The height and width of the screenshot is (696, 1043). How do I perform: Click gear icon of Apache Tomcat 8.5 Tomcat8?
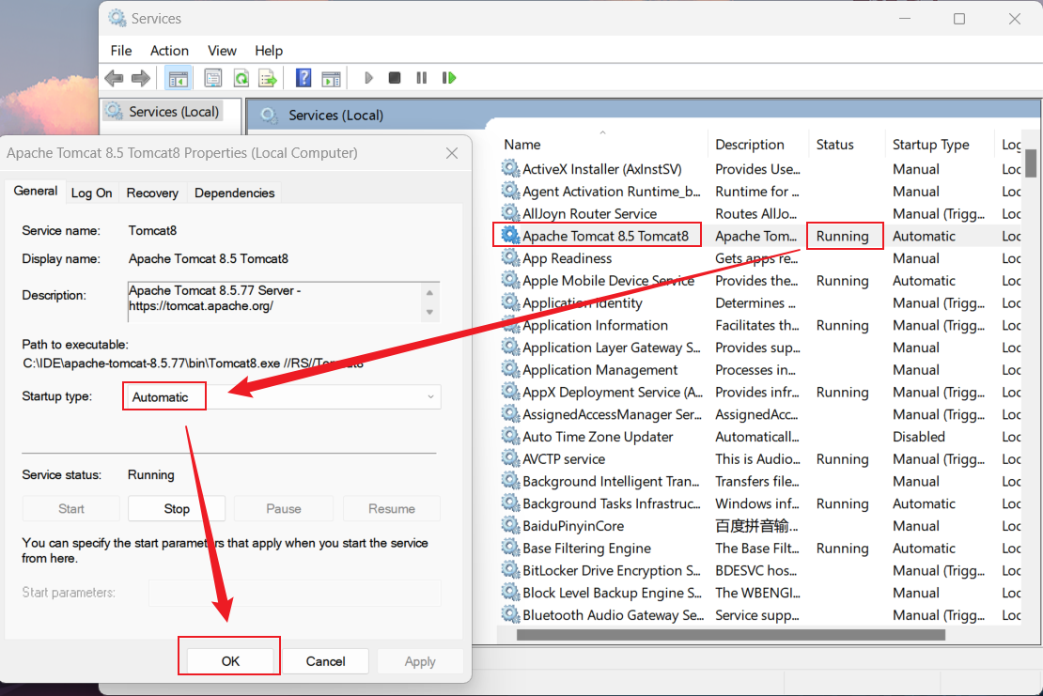click(510, 236)
